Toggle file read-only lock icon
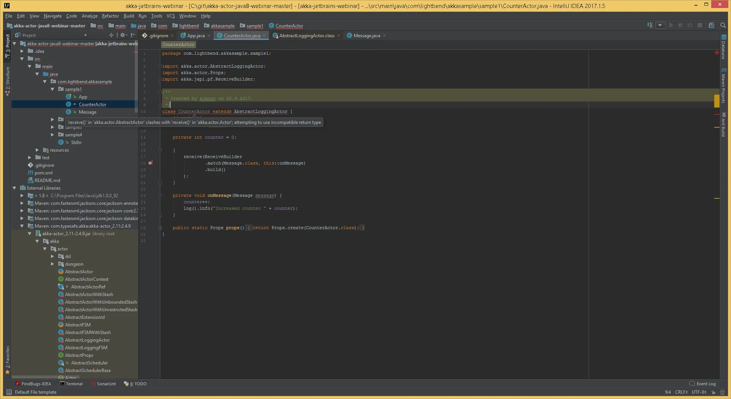Image resolution: width=731 pixels, height=399 pixels. pyautogui.click(x=713, y=392)
